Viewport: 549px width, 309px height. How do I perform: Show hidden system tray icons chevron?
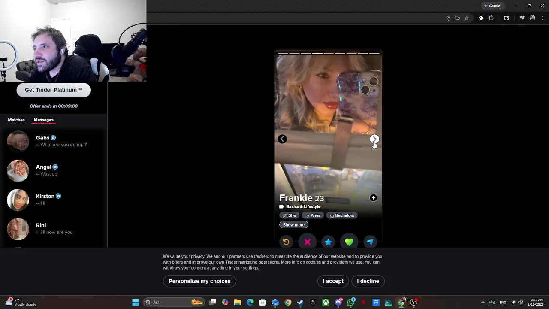click(483, 302)
